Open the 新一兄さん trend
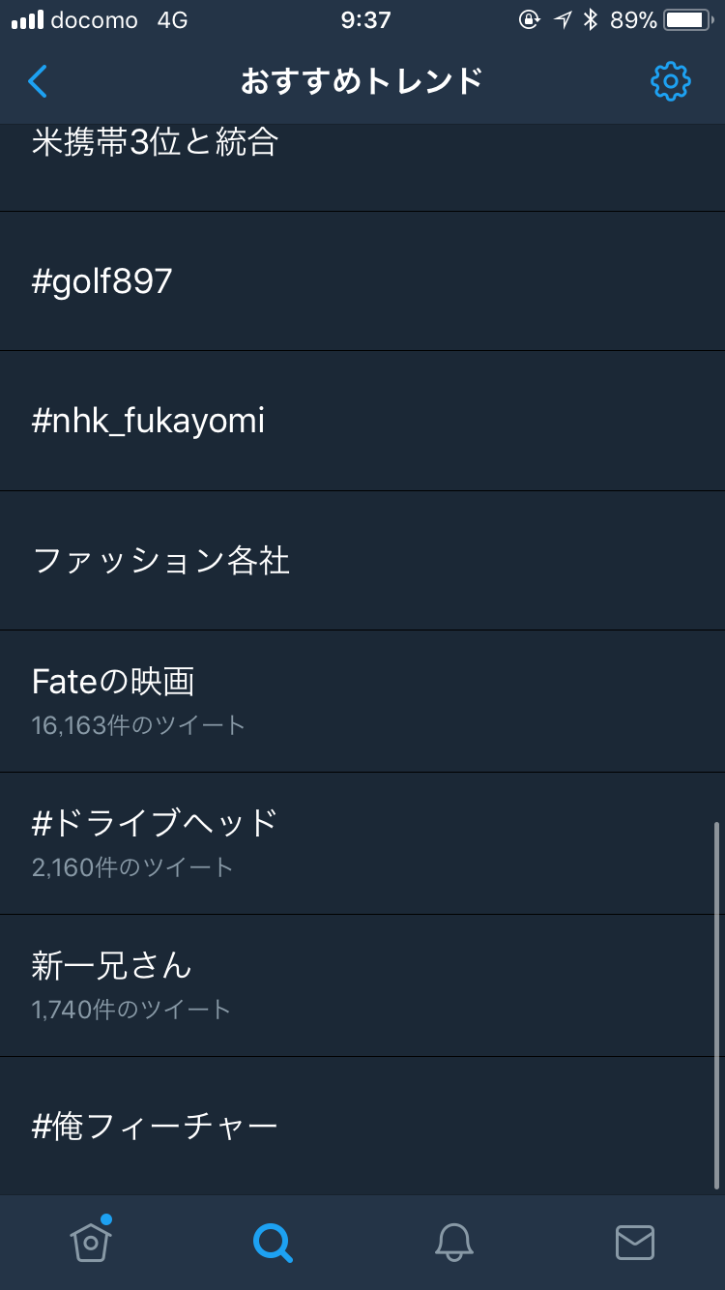Viewport: 725px width, 1290px height. pyautogui.click(x=112, y=965)
